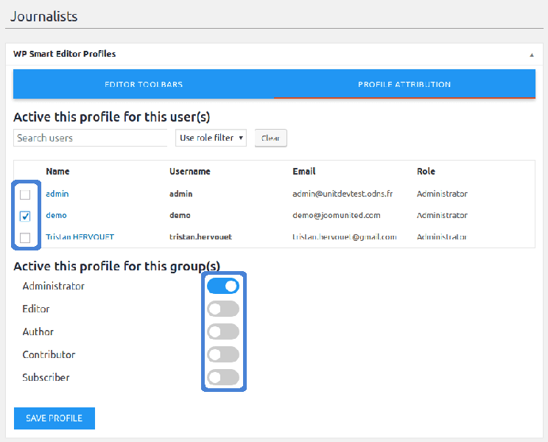548x442 pixels.
Task: Turn on the Contributor group toggle
Action: pos(223,354)
